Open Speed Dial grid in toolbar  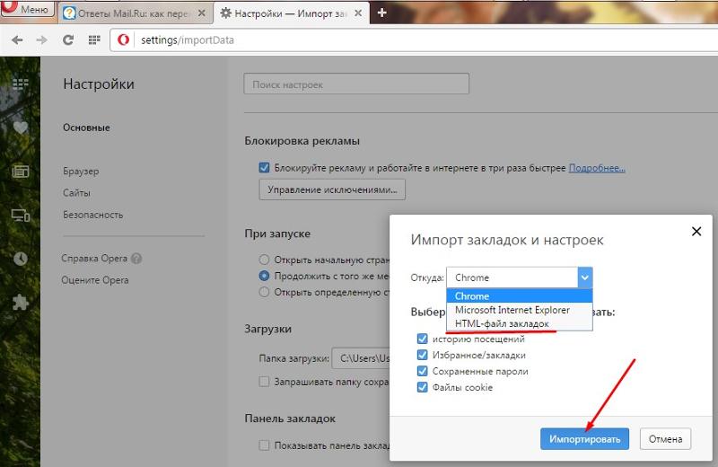tap(94, 40)
